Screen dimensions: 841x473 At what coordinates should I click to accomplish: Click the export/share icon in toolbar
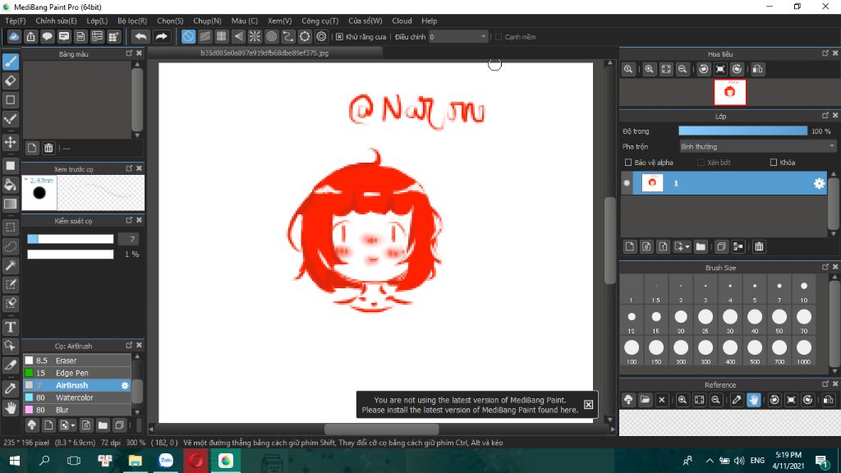click(30, 36)
